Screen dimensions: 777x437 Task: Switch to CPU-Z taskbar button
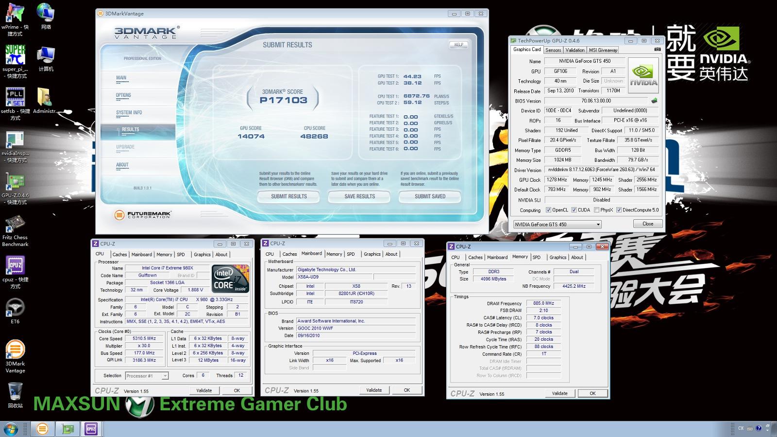coord(91,429)
